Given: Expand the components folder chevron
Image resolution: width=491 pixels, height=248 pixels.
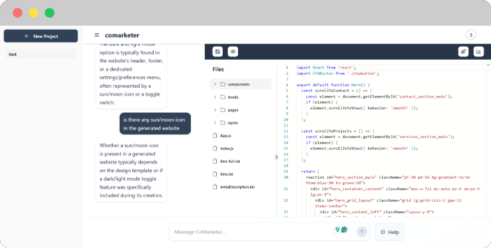Looking at the screenshot, I should [215, 85].
